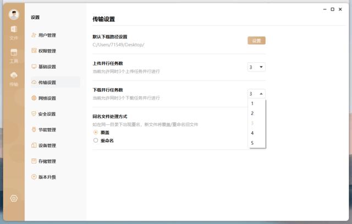Screen dimensions: 352x224
Task: Click the 设置 download path button
Action: (256, 41)
